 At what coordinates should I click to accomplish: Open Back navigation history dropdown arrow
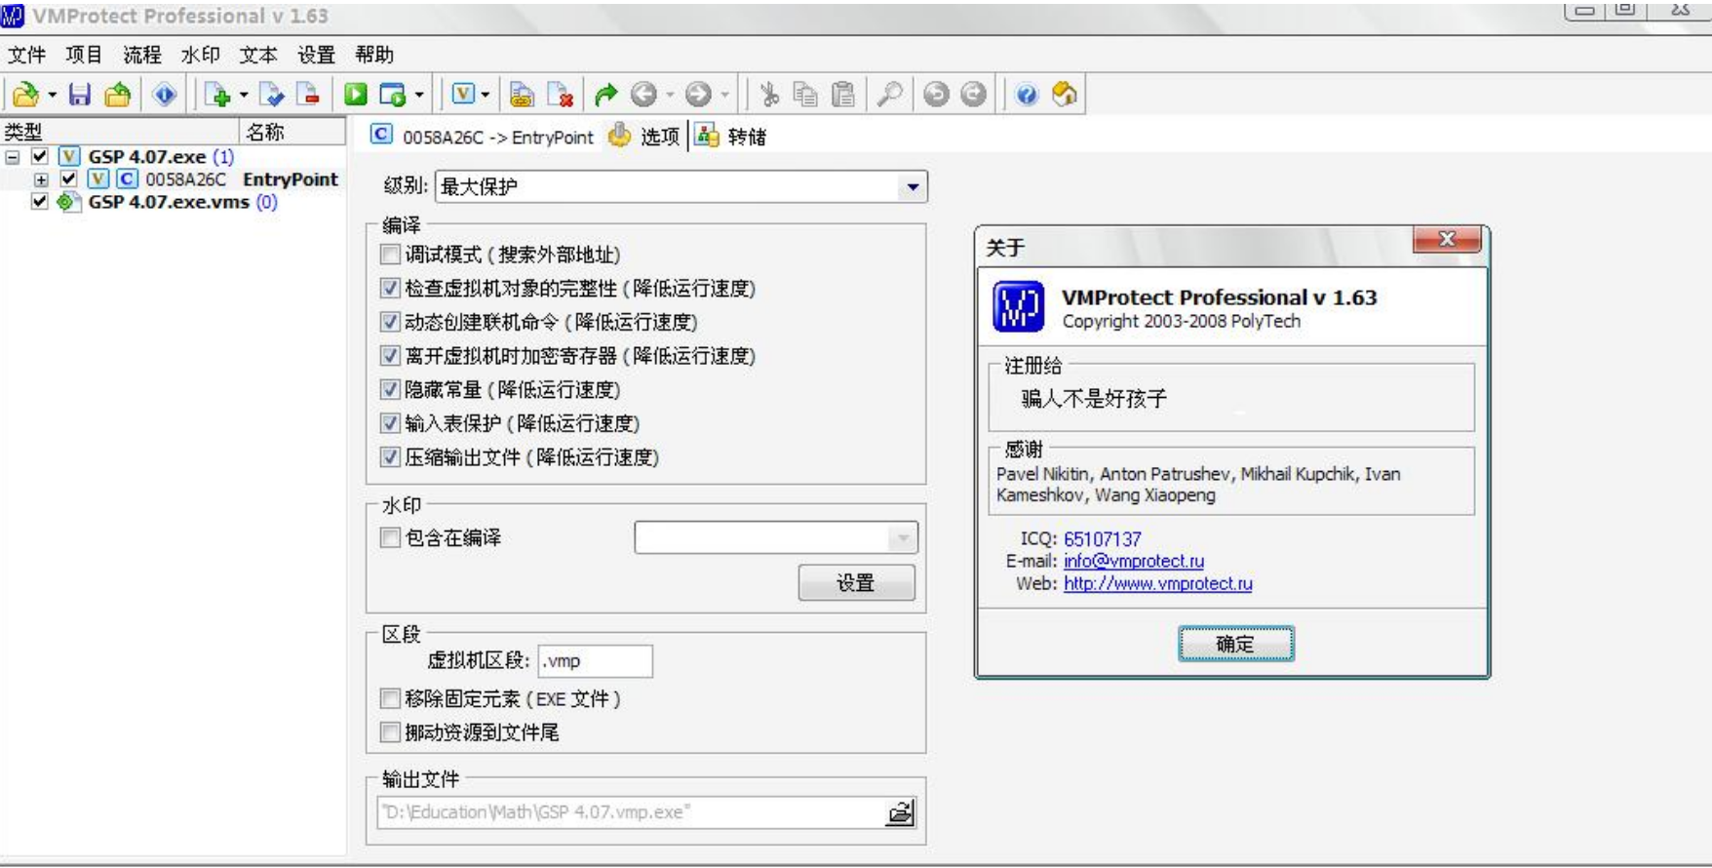[670, 95]
